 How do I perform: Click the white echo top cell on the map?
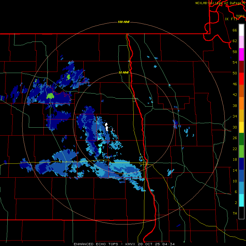coord(107,127)
